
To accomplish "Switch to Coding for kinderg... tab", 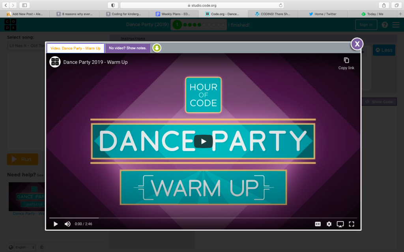I will coord(124,14).
